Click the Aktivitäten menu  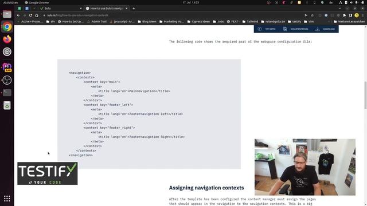pyautogui.click(x=10, y=2)
